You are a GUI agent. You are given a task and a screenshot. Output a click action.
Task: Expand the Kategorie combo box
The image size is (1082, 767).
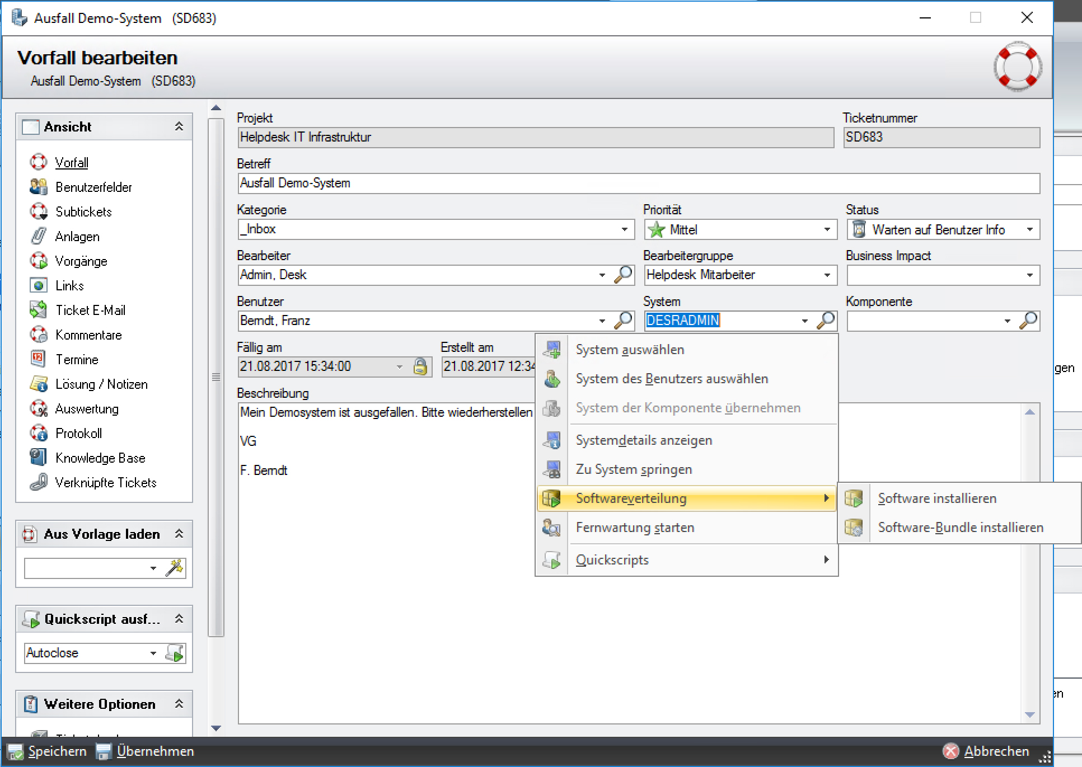(624, 230)
